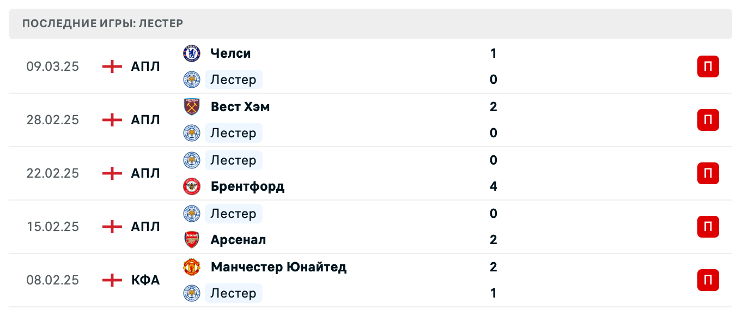Click red П badge for Manchester United match

708,280
